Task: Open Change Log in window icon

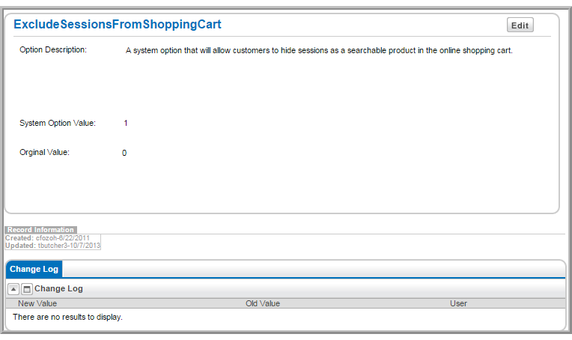Action: pyautogui.click(x=27, y=289)
